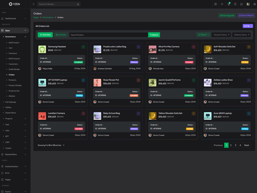Image resolution: width=257 pixels, height=193 pixels.
Task: Click the Export Report button
Action: [246, 15]
